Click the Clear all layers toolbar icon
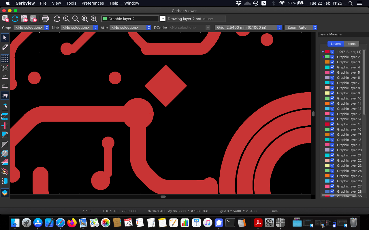This screenshot has height=230, width=369. point(5,19)
